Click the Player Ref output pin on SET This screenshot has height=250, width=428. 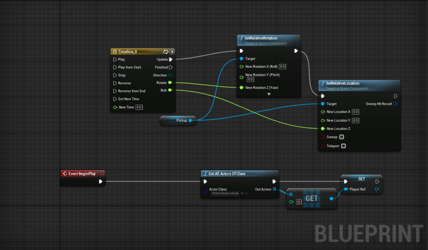point(377,189)
